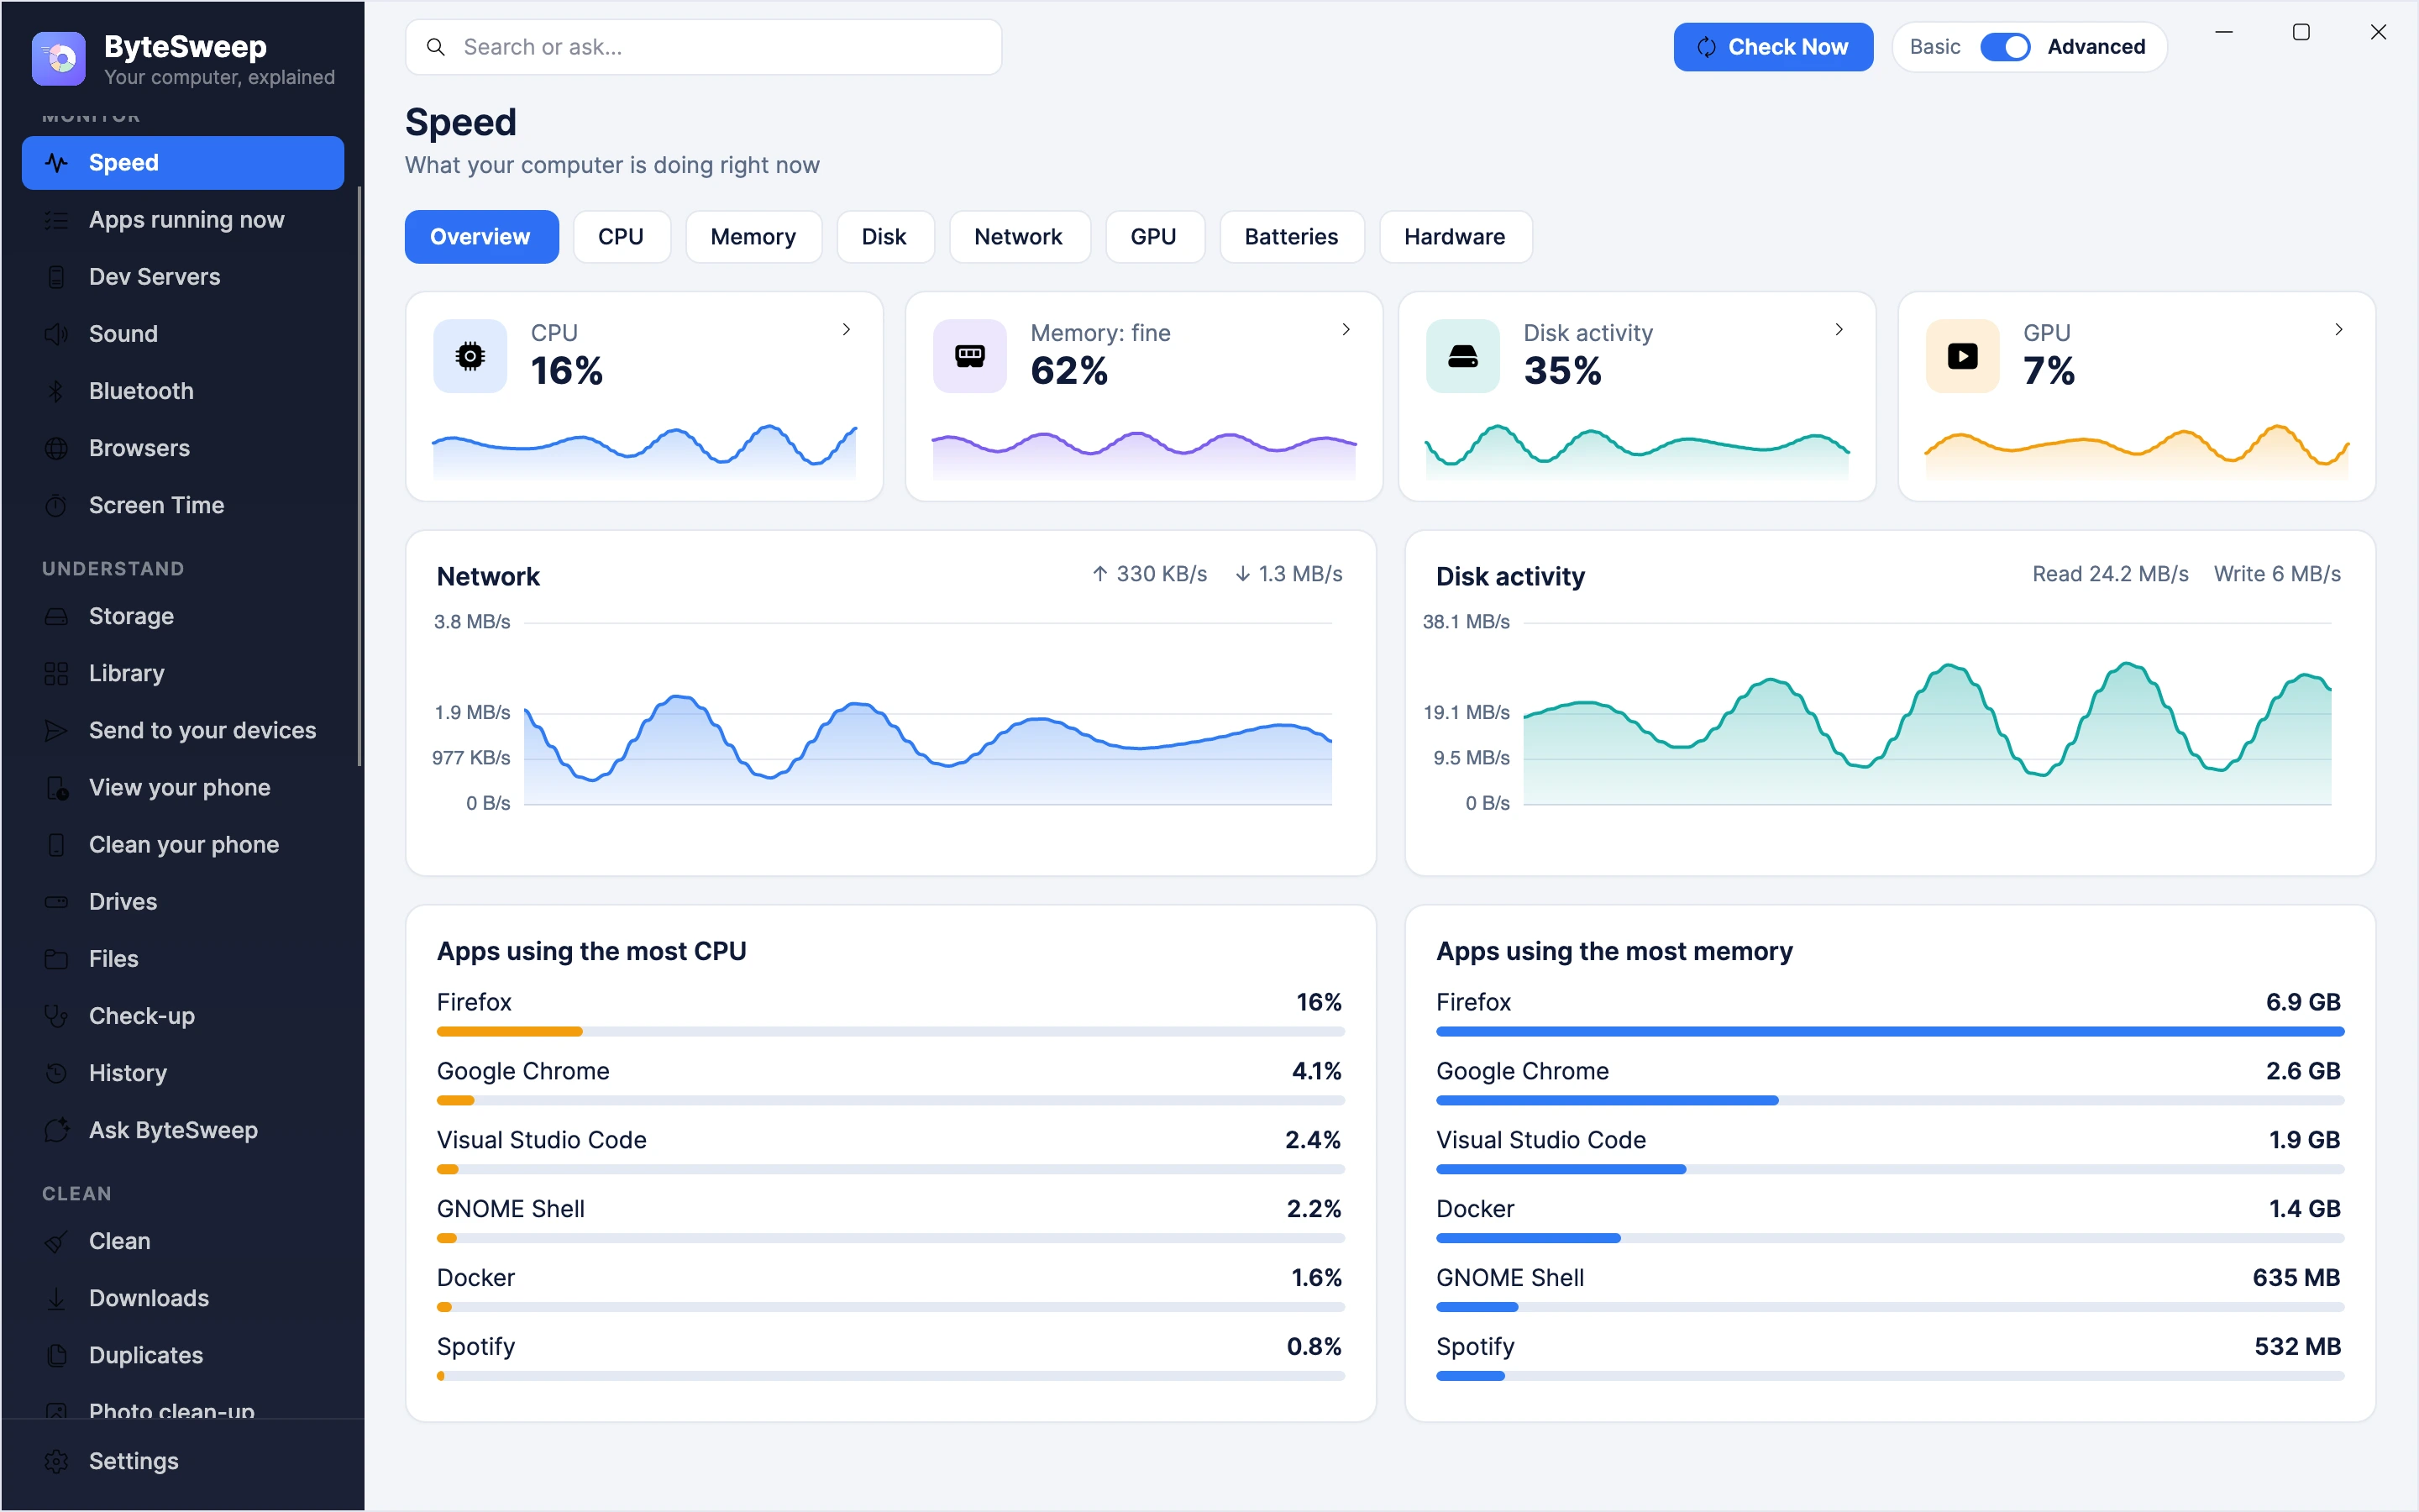The height and width of the screenshot is (1512, 2419).
Task: Open the Memory tab
Action: (753, 237)
